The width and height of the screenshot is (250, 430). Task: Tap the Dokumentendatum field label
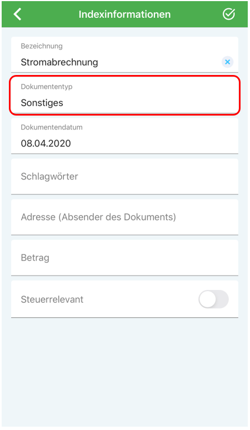click(x=52, y=127)
